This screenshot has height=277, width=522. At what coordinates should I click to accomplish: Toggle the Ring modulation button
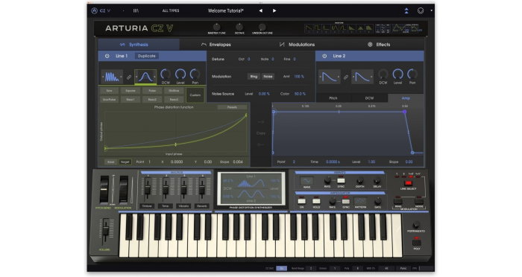point(254,77)
